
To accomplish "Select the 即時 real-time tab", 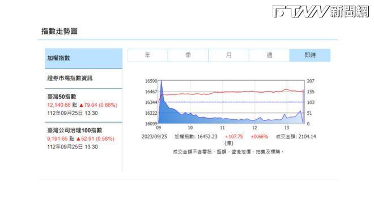I will 310,55.
